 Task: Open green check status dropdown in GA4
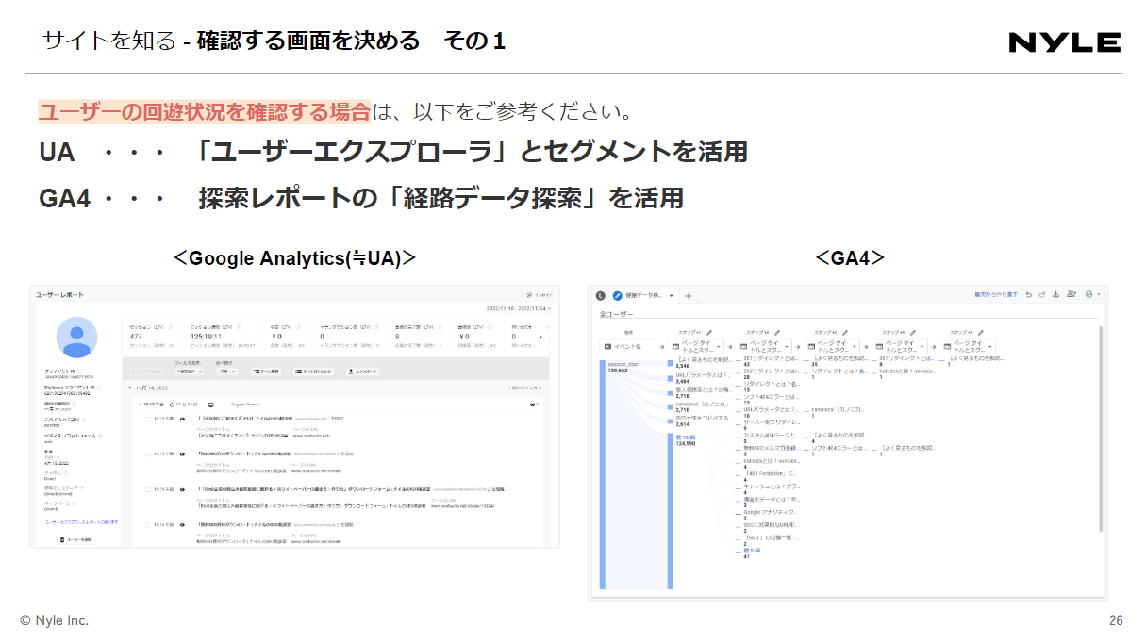tap(1093, 294)
